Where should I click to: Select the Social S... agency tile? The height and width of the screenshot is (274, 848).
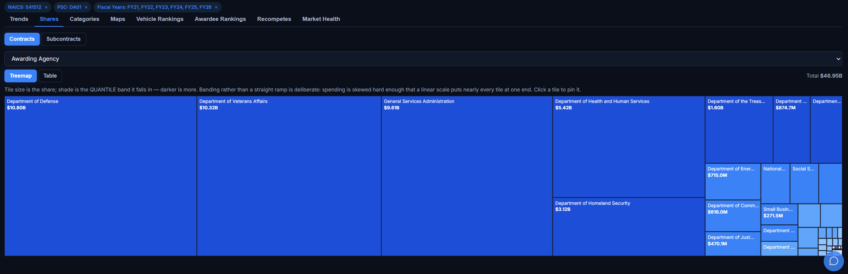point(804,183)
